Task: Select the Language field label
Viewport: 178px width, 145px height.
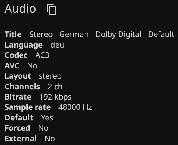Action: (x=24, y=45)
